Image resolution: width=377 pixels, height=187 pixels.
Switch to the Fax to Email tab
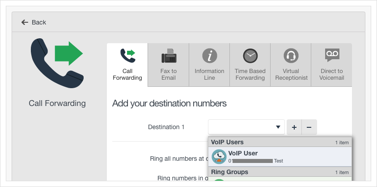tap(169, 65)
